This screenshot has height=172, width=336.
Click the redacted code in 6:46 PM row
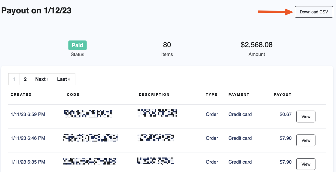pyautogui.click(x=90, y=138)
